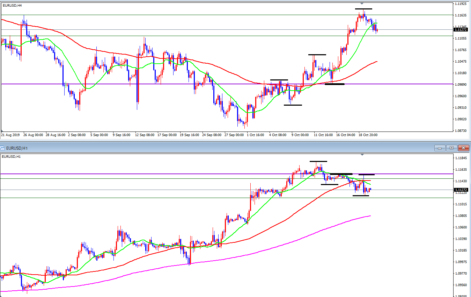The image size is (471, 297).
Task: Click the 1.11272 current price tag on H1 chart
Action: 461,190
